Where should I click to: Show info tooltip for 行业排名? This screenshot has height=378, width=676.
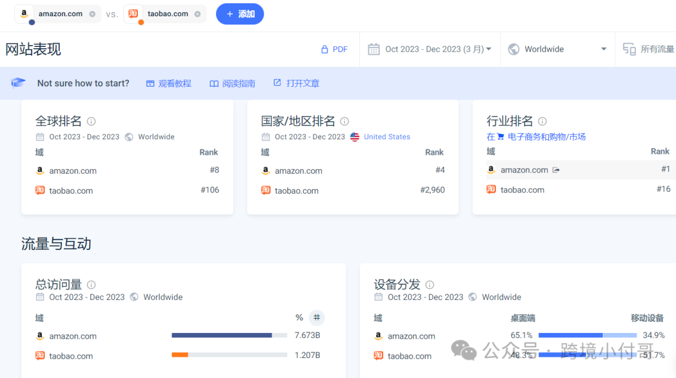pyautogui.click(x=542, y=121)
